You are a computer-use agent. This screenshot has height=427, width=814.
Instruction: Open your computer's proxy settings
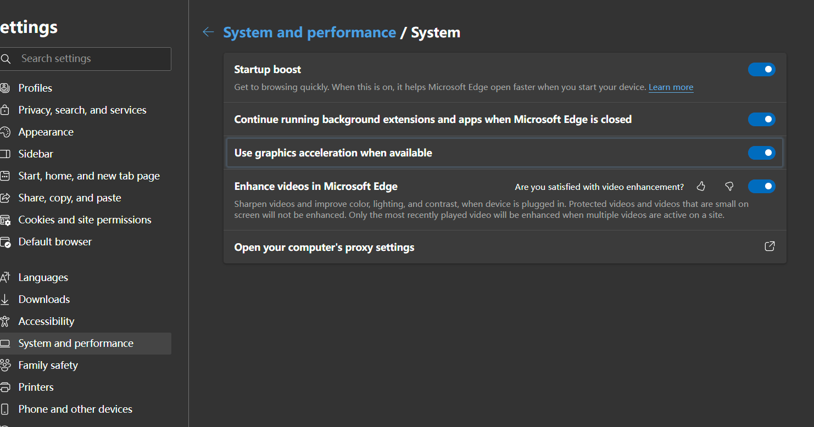[324, 248]
